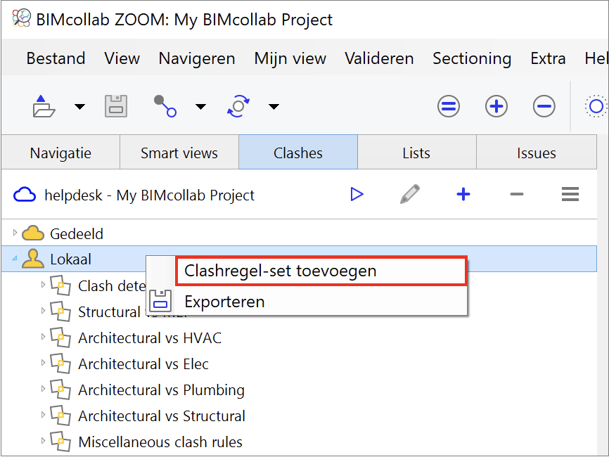Click the pencil edit icon

click(x=409, y=195)
